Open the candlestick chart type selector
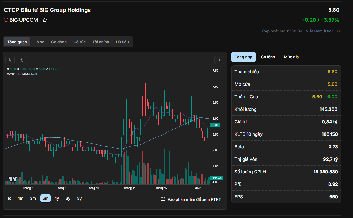This screenshot has height=218, width=353. (10, 60)
